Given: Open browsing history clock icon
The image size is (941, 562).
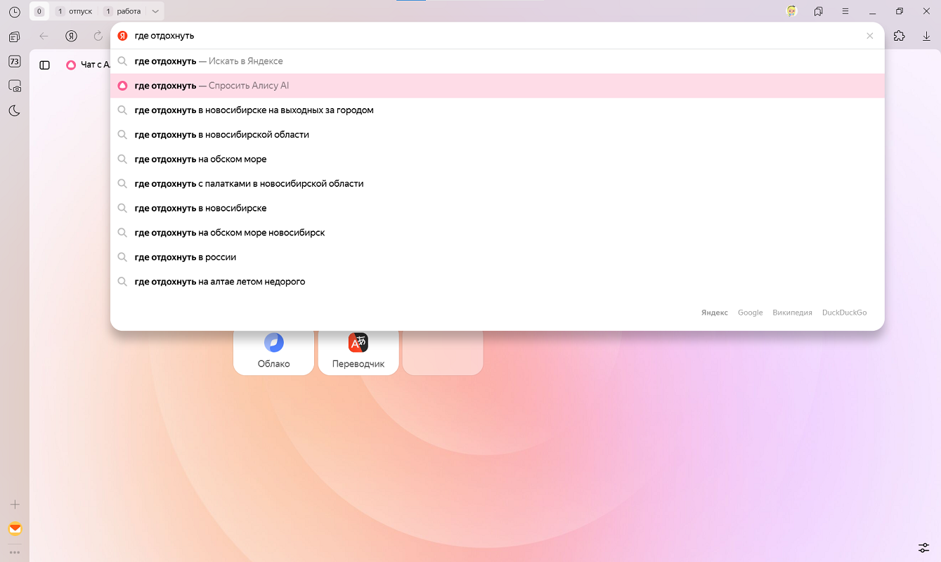Looking at the screenshot, I should 14,12.
